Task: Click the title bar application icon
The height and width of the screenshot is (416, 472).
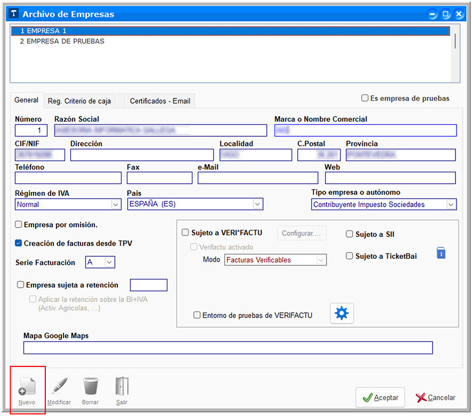Action: [x=14, y=14]
